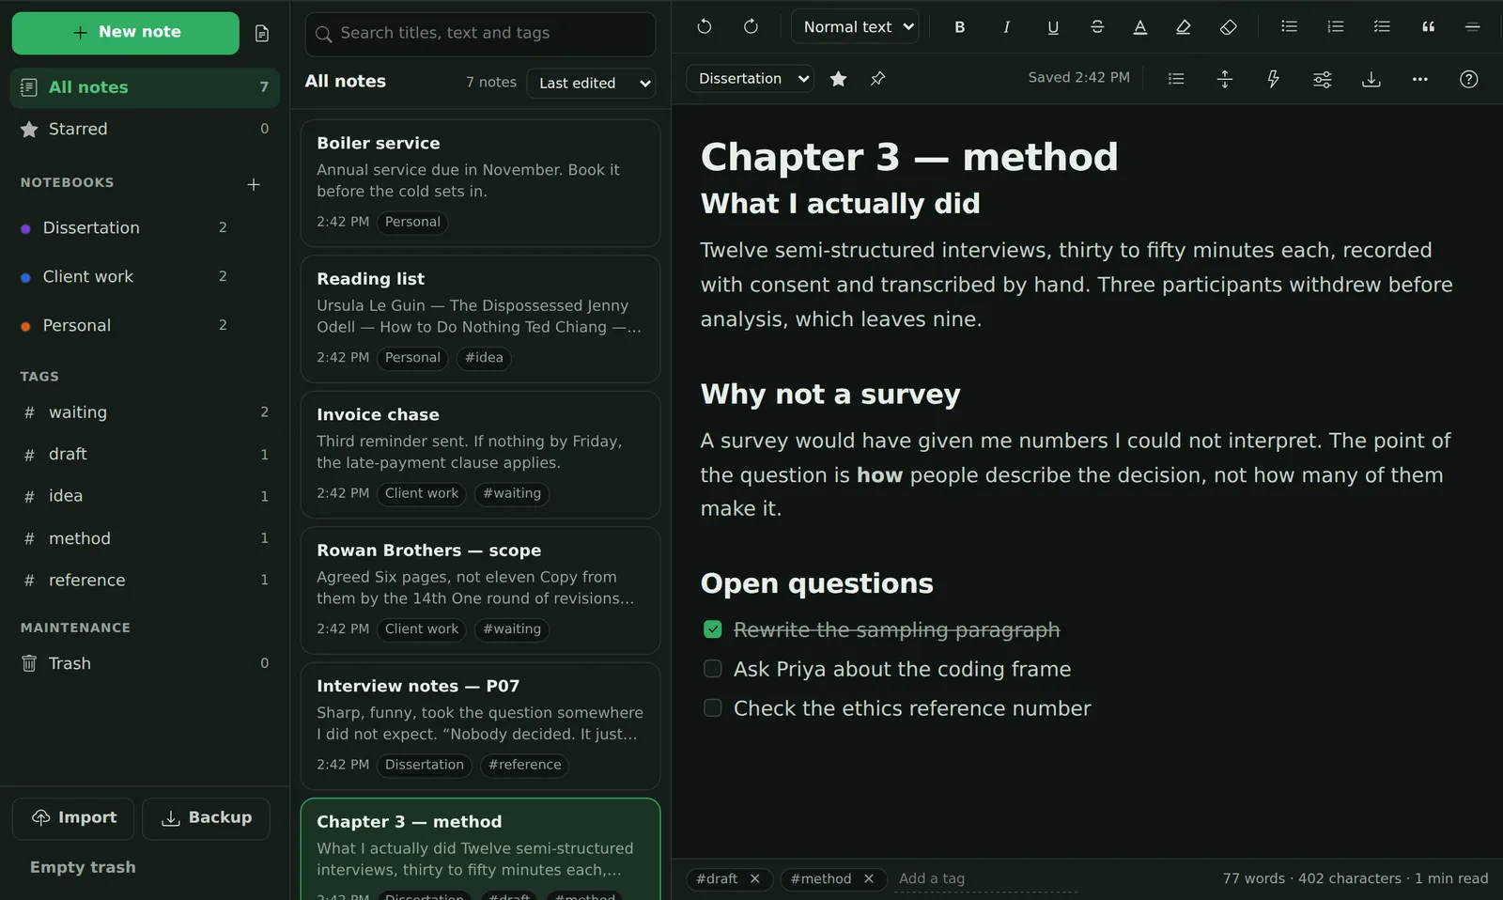Open the Reading list note
1503x900 pixels.
pos(480,318)
